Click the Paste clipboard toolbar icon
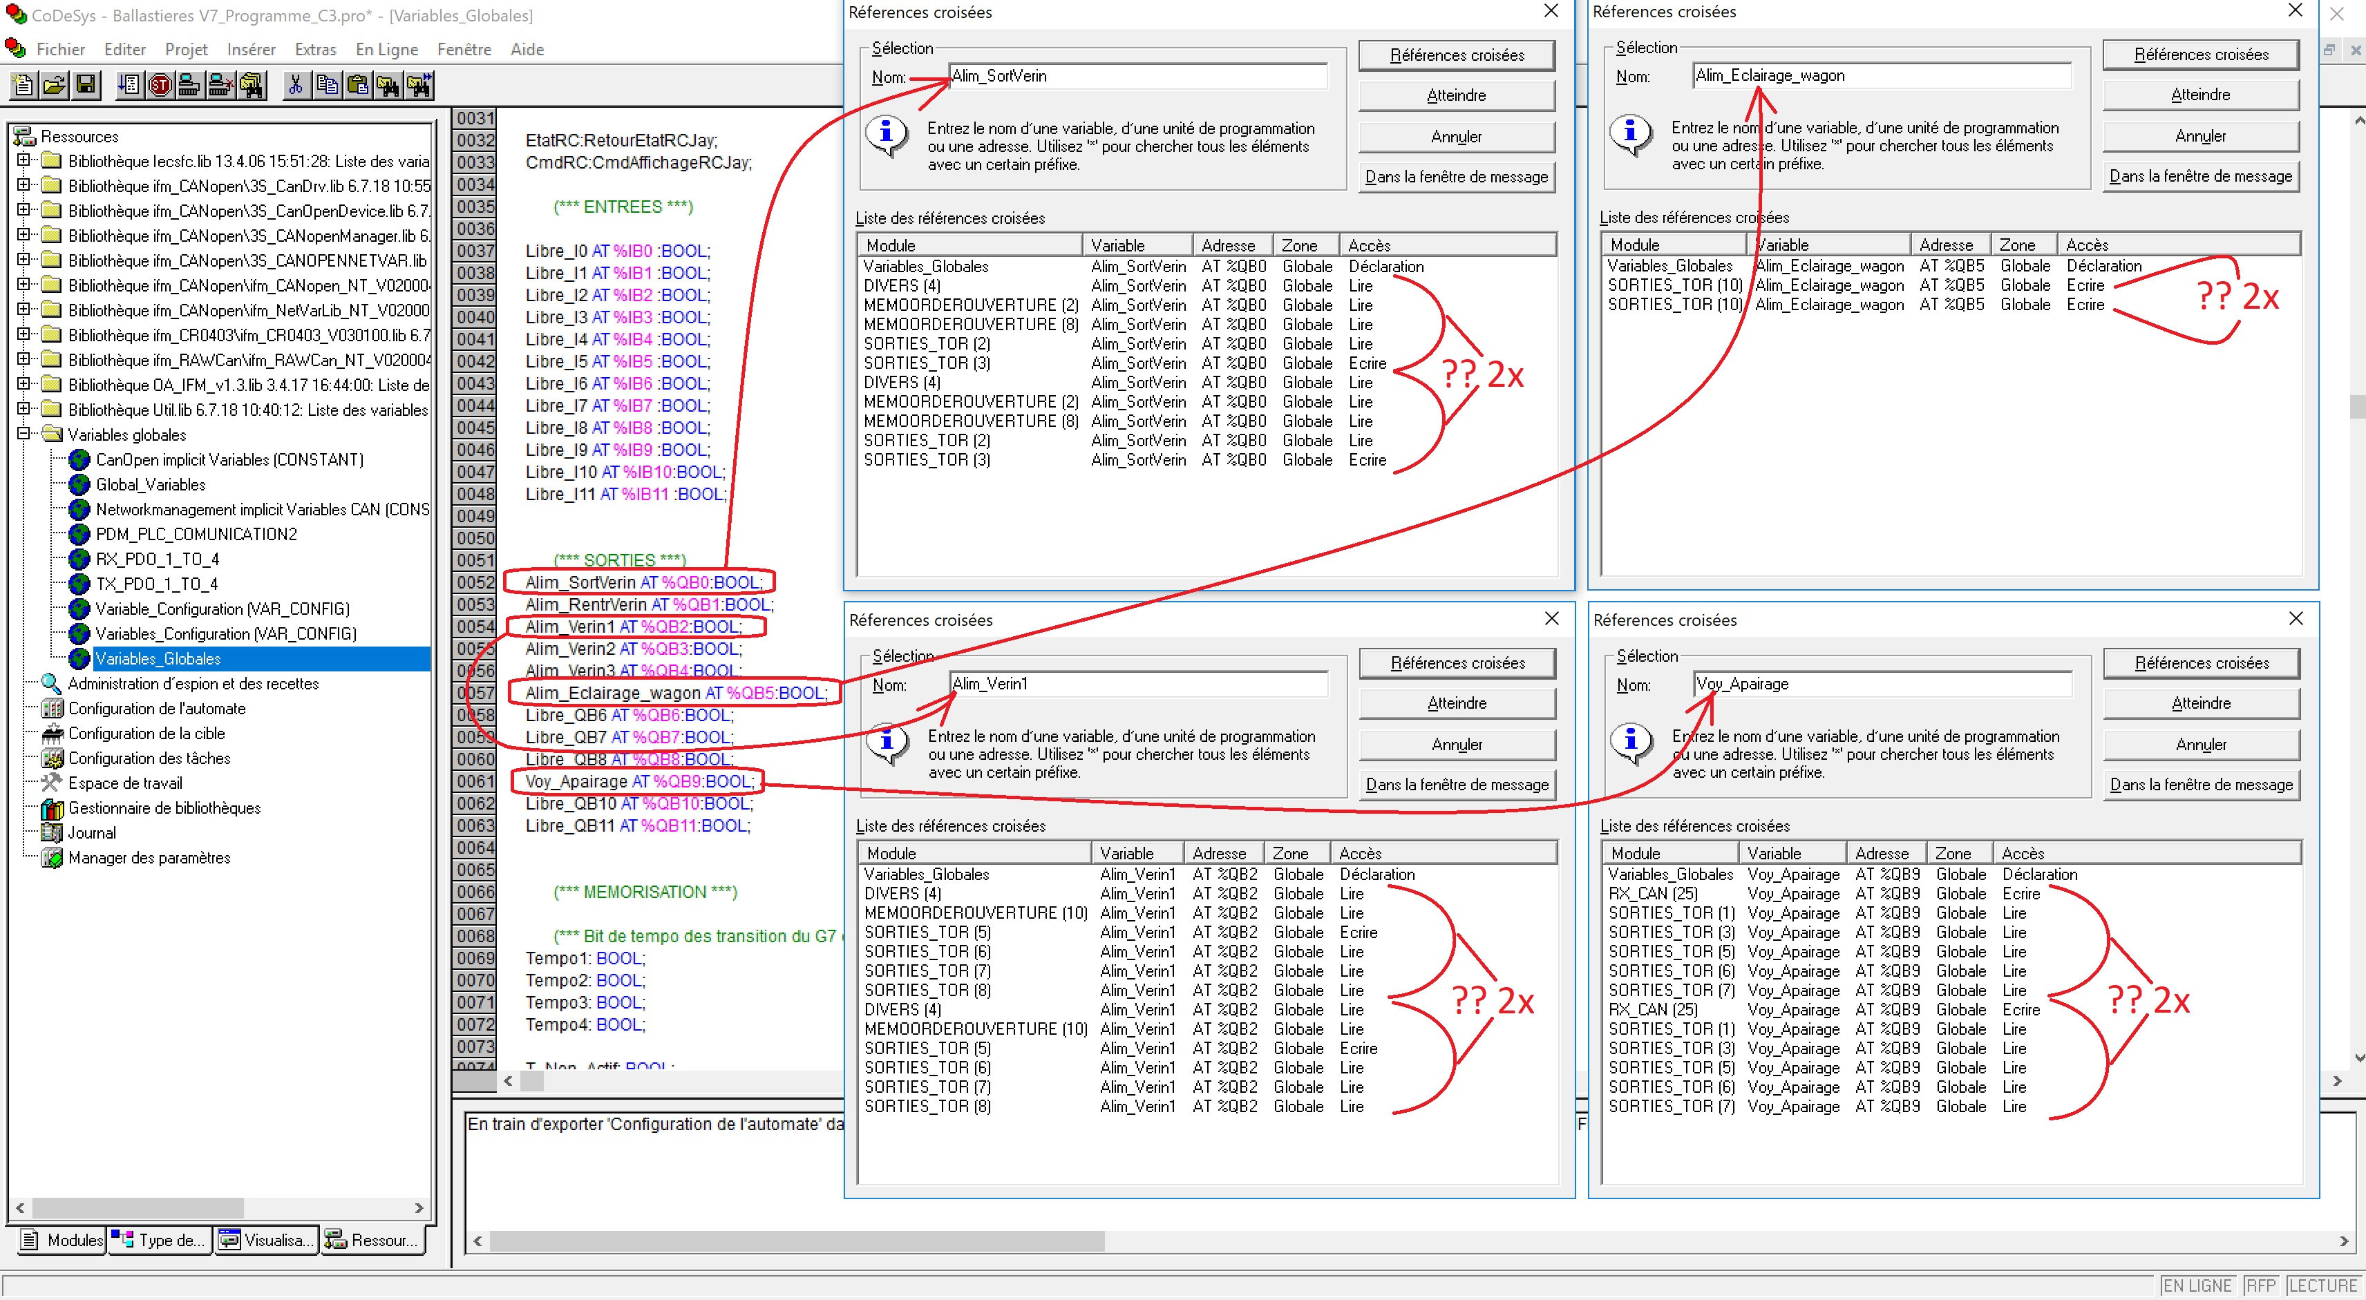 [x=357, y=86]
